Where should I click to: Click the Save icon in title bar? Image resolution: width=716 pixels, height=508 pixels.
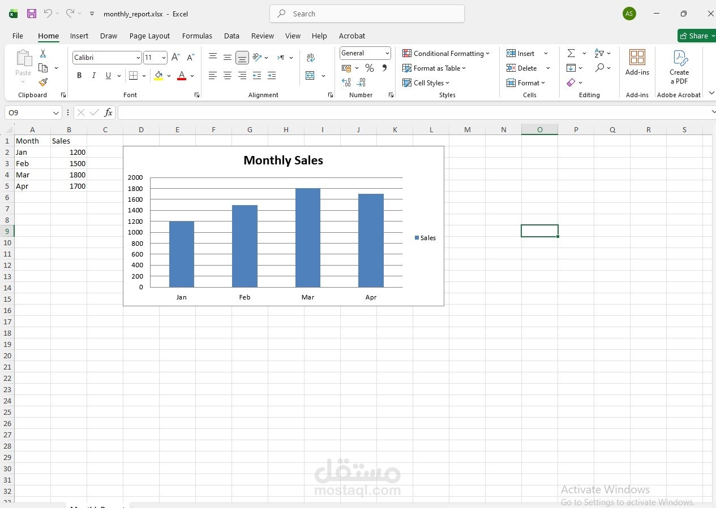click(32, 14)
